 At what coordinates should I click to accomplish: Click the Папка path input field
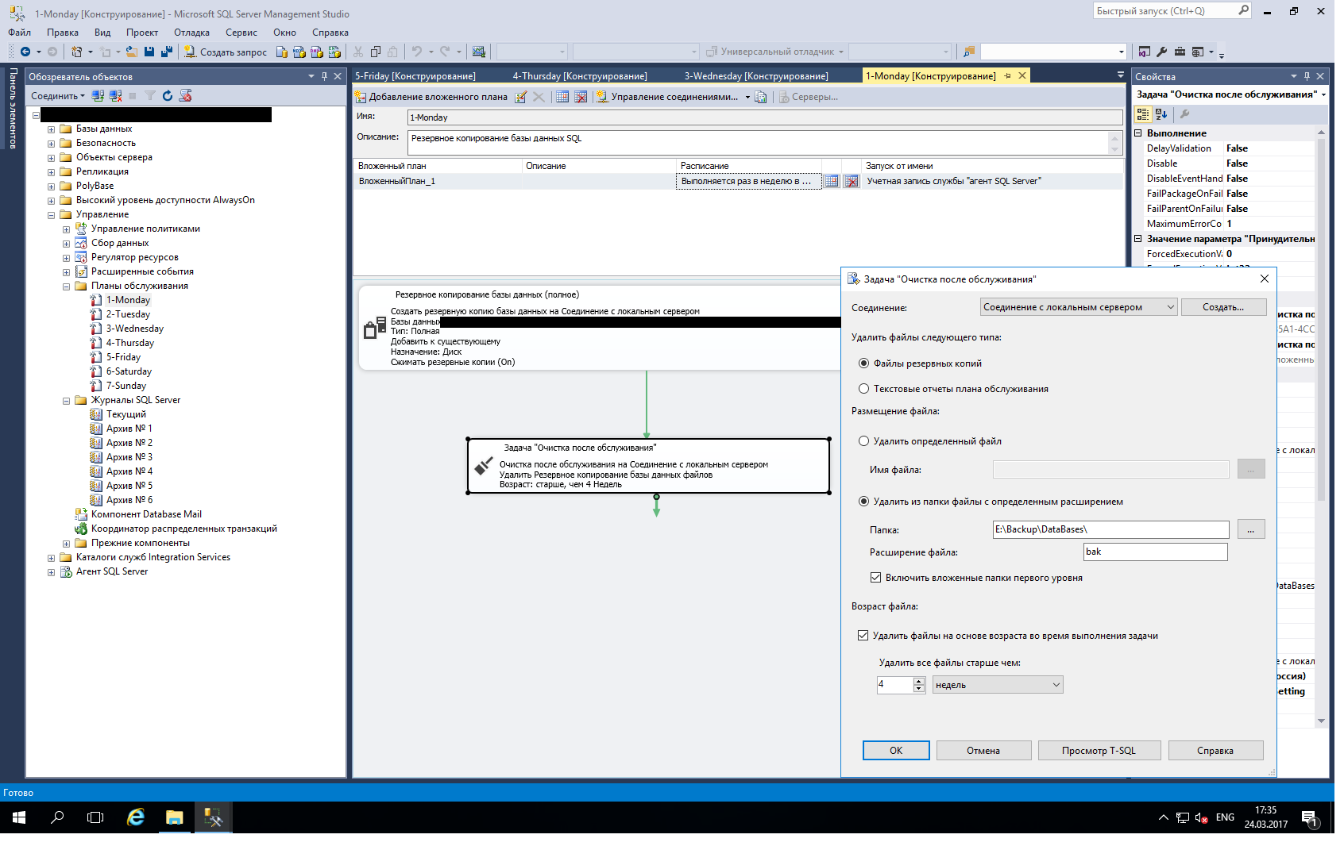click(1111, 529)
